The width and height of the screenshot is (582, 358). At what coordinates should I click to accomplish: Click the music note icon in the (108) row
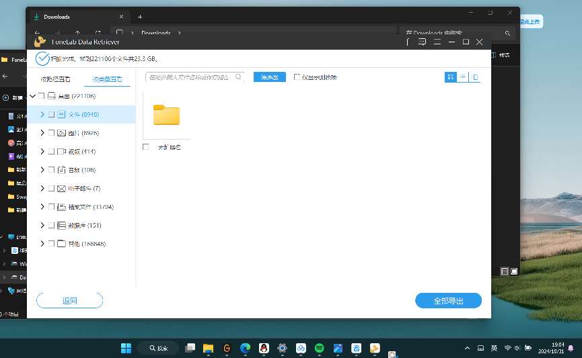[x=62, y=170]
